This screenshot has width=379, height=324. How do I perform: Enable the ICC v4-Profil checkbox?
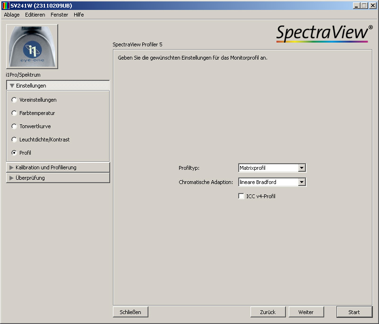pos(241,196)
